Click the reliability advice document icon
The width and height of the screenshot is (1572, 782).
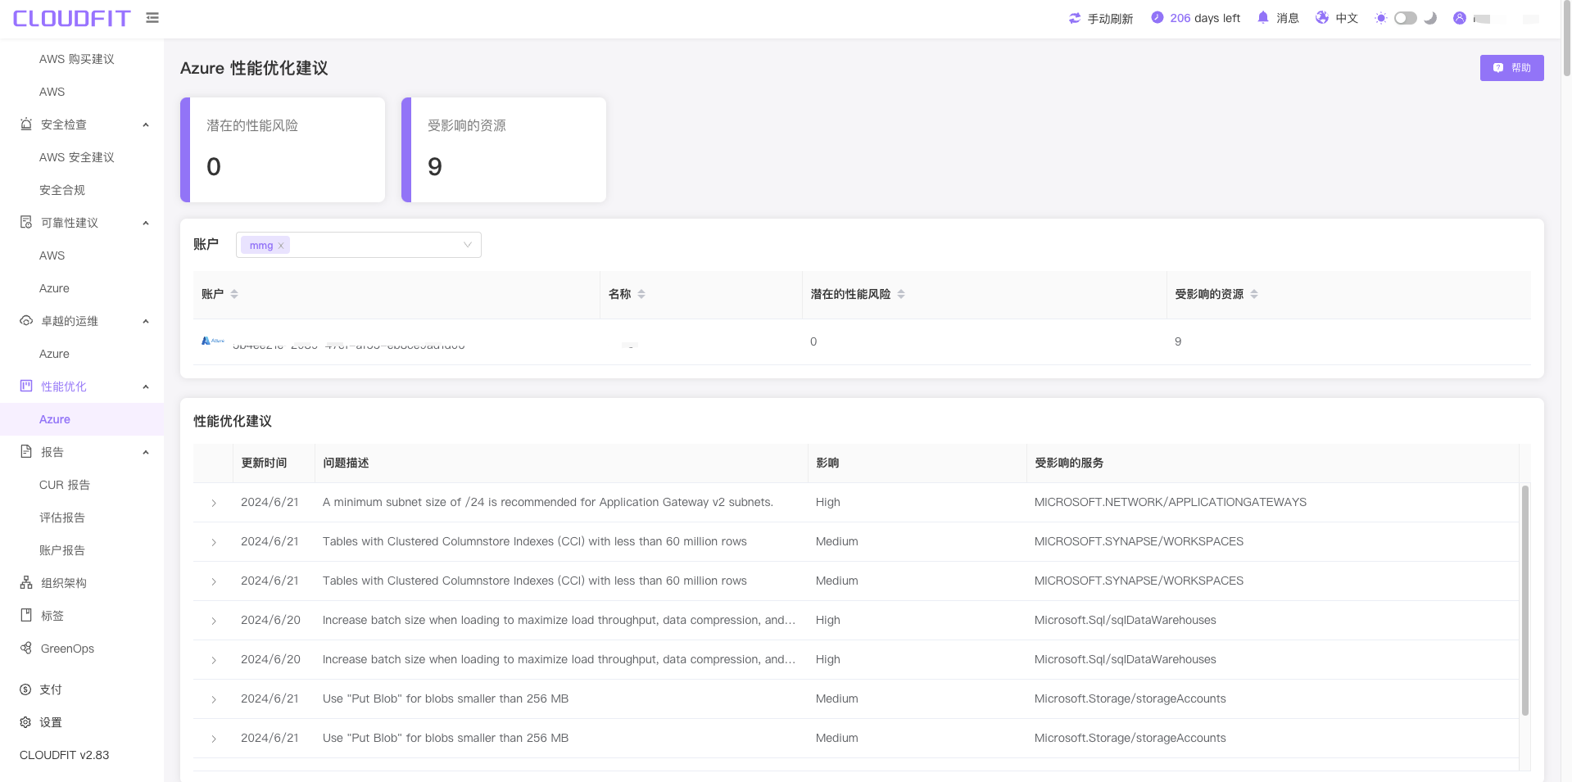(x=26, y=223)
